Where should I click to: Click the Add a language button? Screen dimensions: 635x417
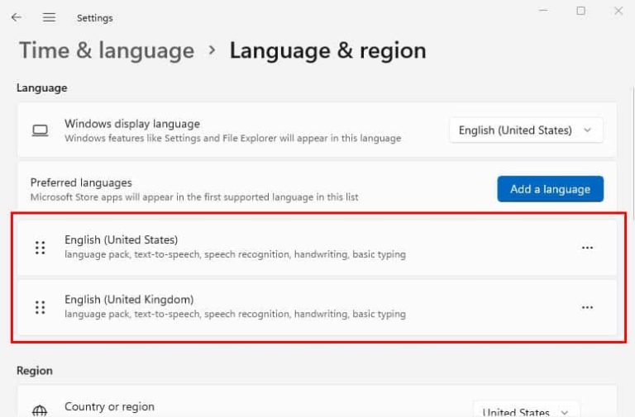click(550, 189)
